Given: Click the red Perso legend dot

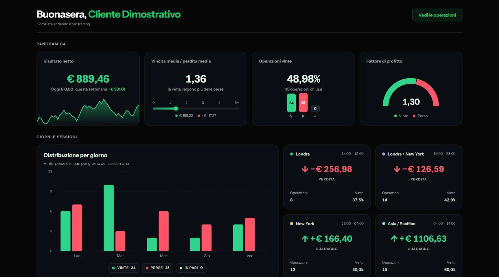Looking at the screenshot, I should point(414,116).
